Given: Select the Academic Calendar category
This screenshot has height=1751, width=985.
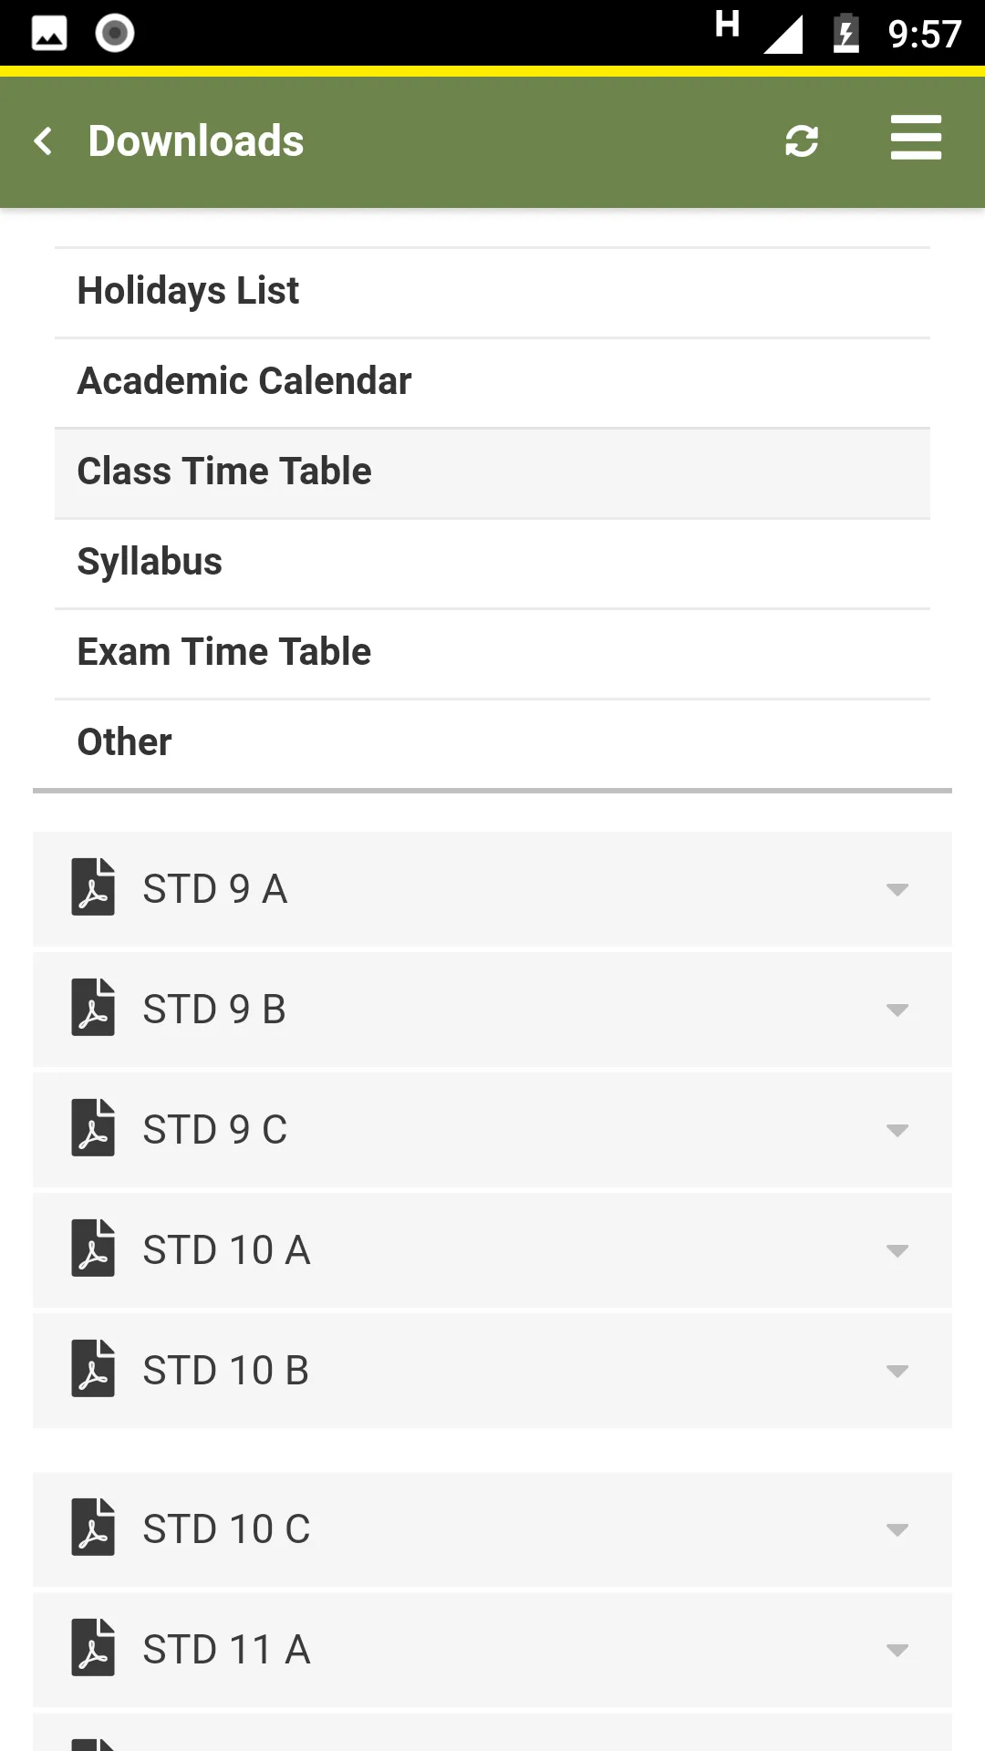Looking at the screenshot, I should (493, 383).
